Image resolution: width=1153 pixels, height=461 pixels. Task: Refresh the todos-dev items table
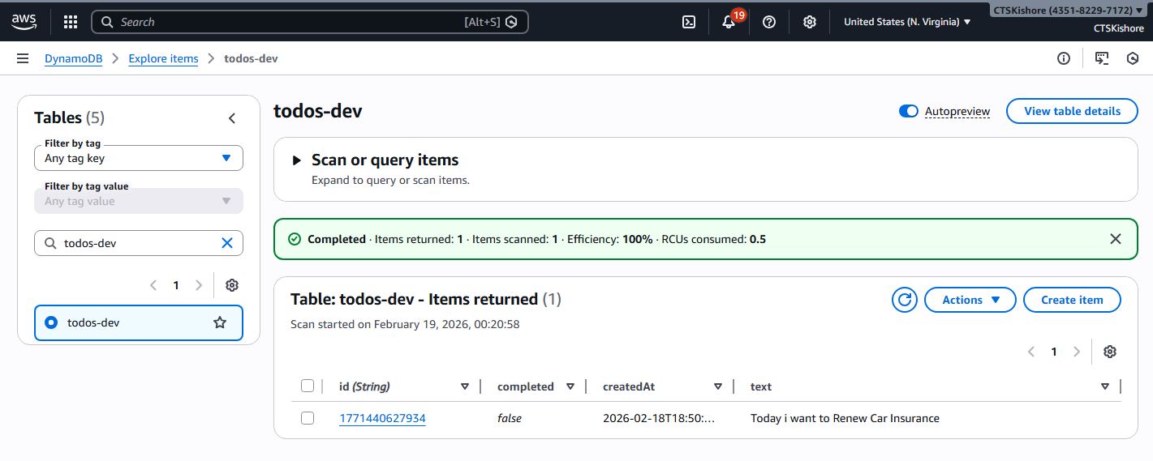point(904,300)
